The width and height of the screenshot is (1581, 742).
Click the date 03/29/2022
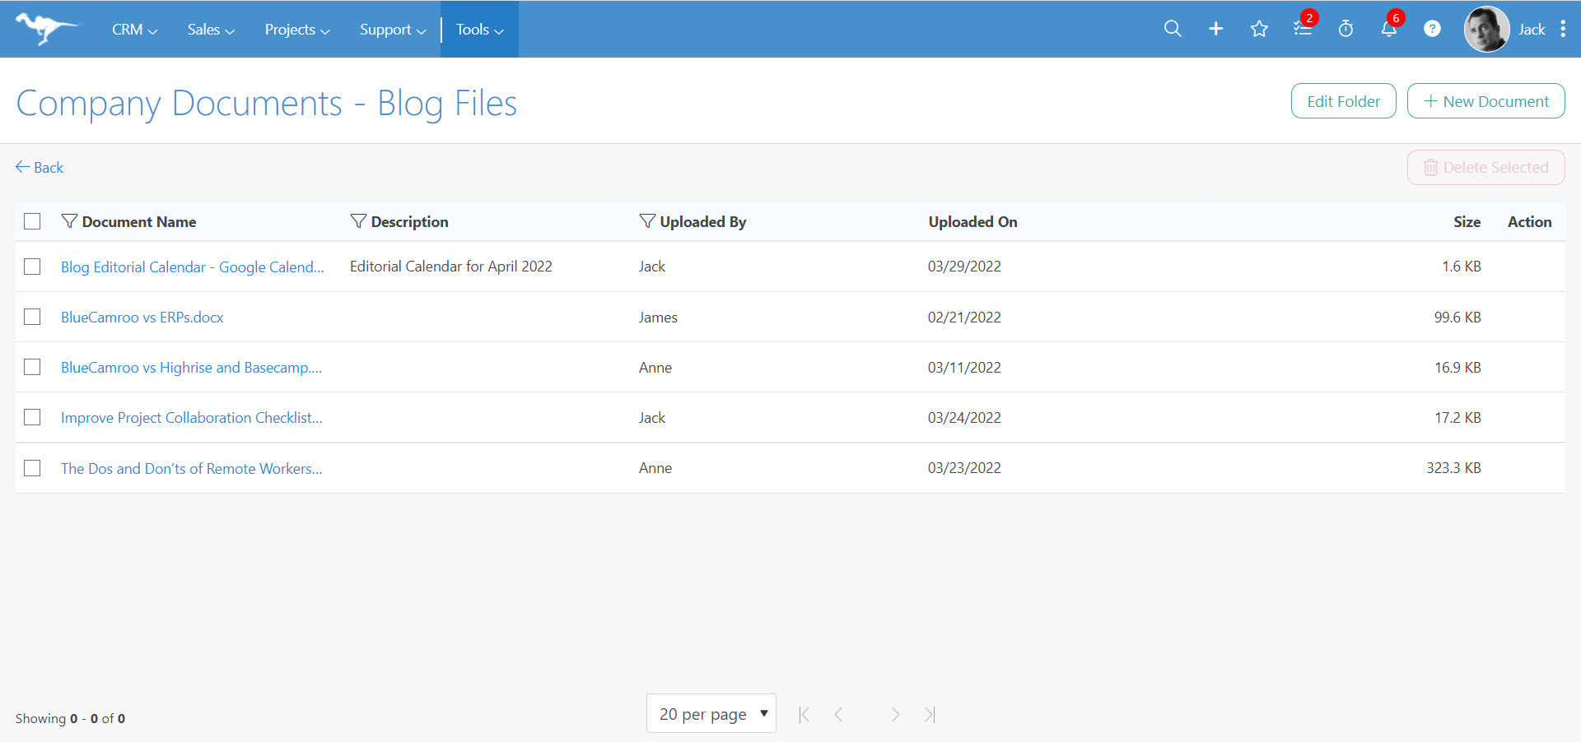coord(964,266)
